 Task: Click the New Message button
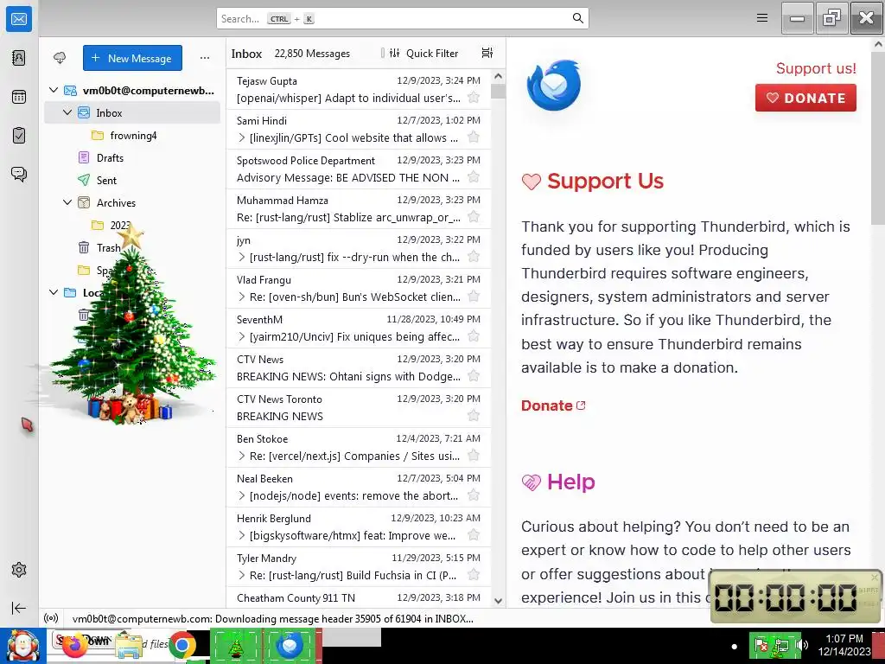click(132, 58)
